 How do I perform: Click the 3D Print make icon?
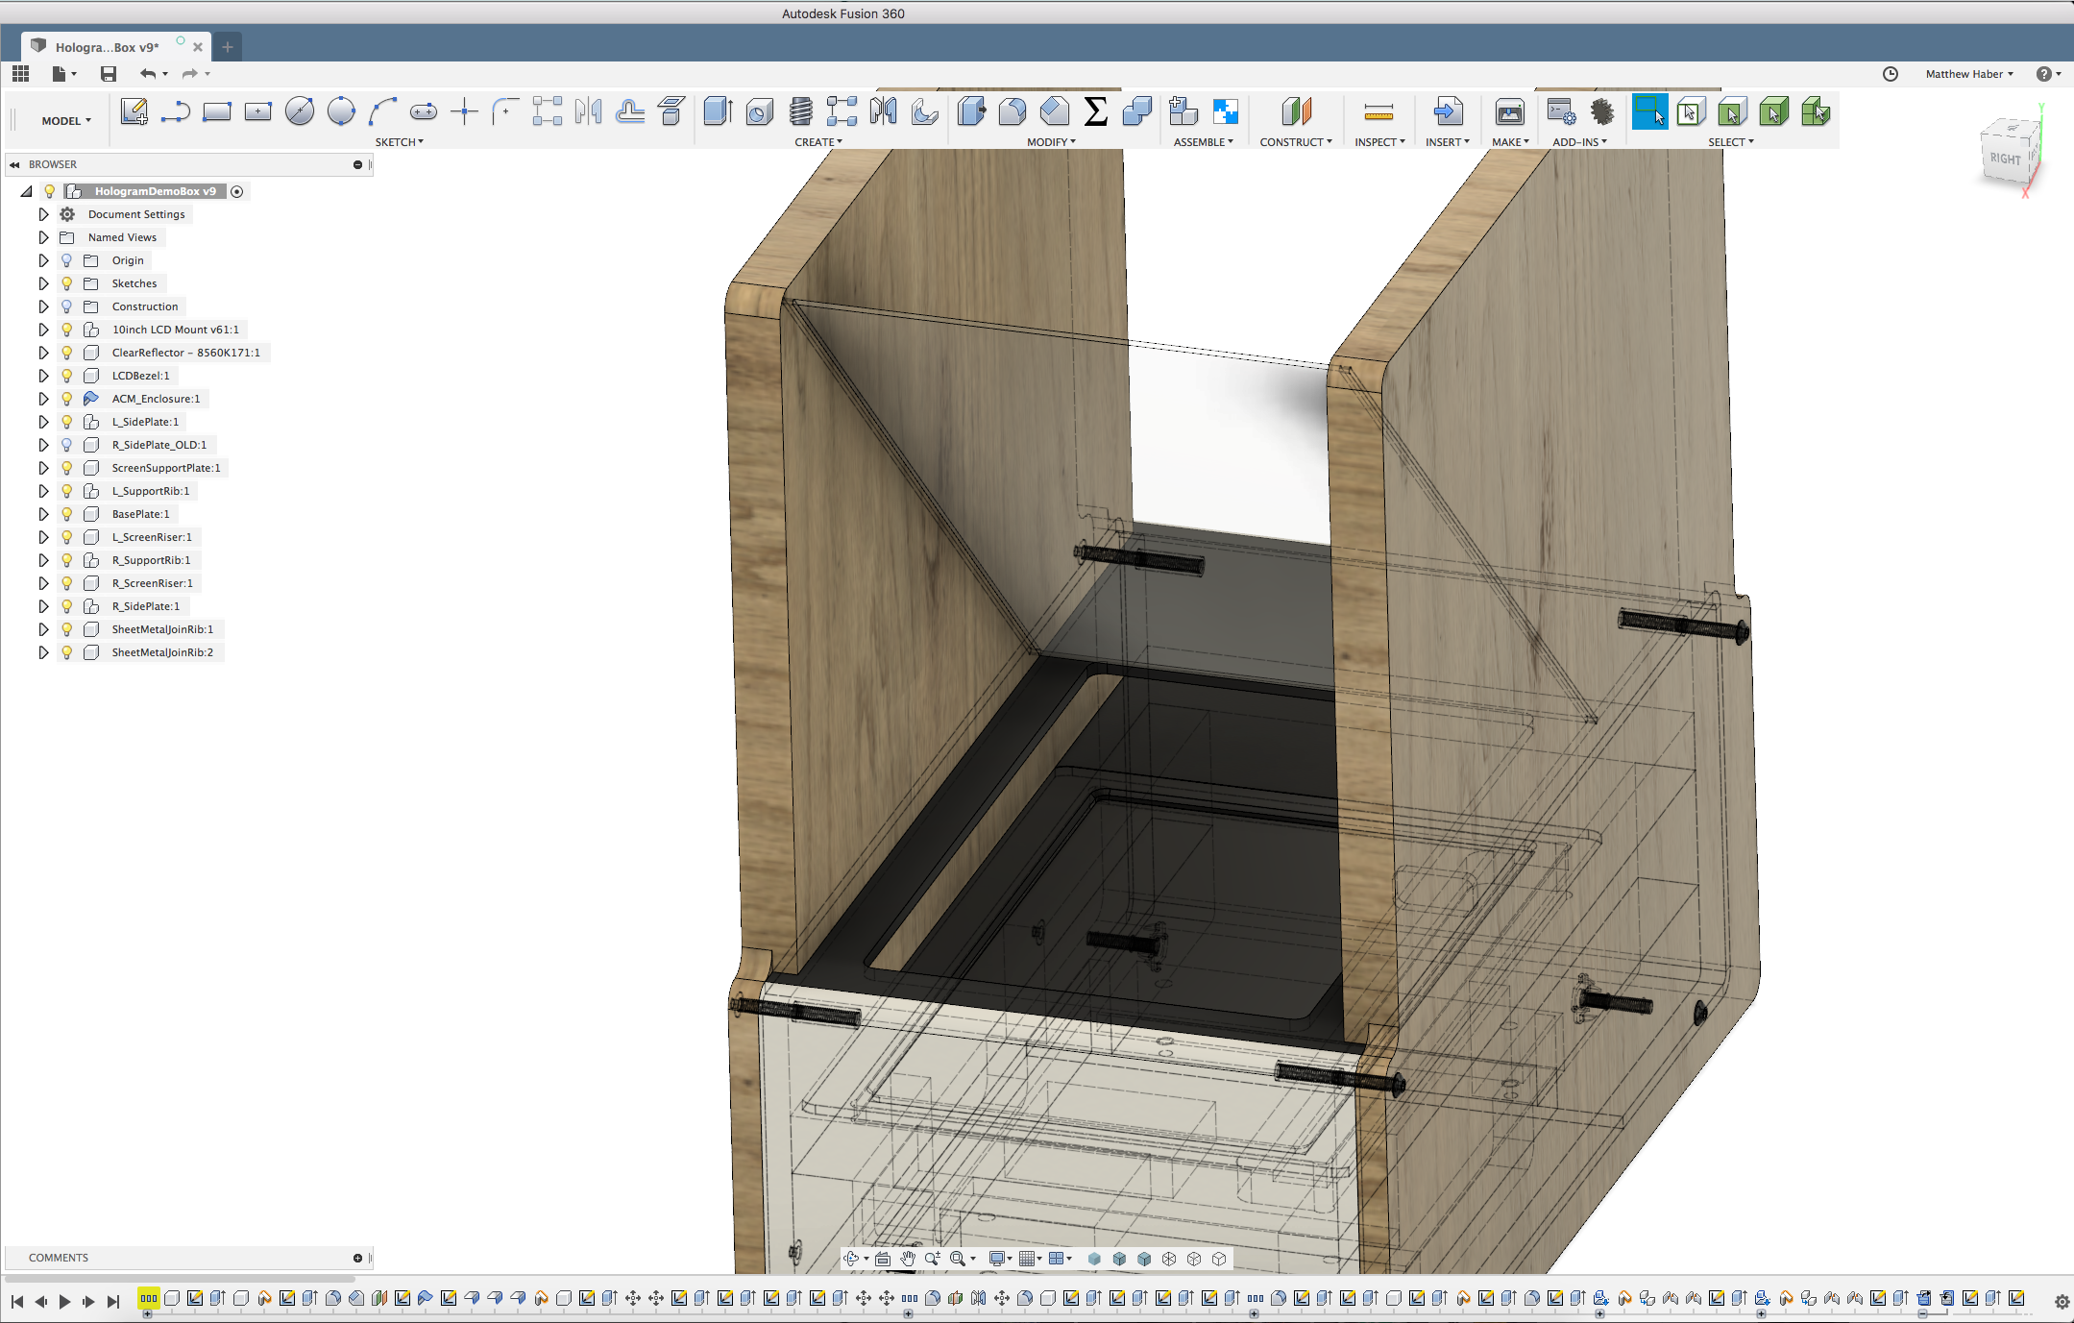tap(1510, 111)
